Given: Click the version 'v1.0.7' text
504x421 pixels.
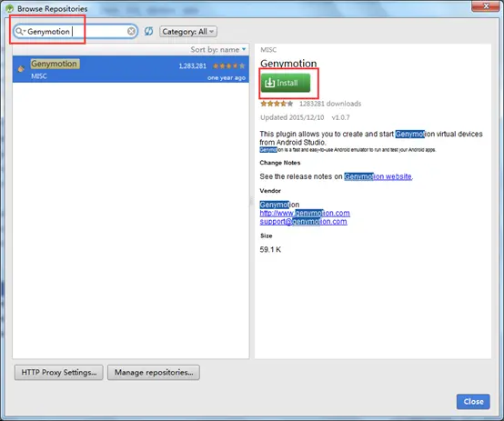Looking at the screenshot, I should point(340,117).
